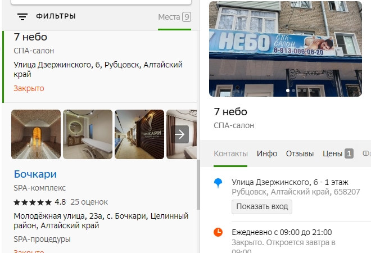This screenshot has width=371, height=253.
Task: Open the Цены tab
Action: pos(332,154)
